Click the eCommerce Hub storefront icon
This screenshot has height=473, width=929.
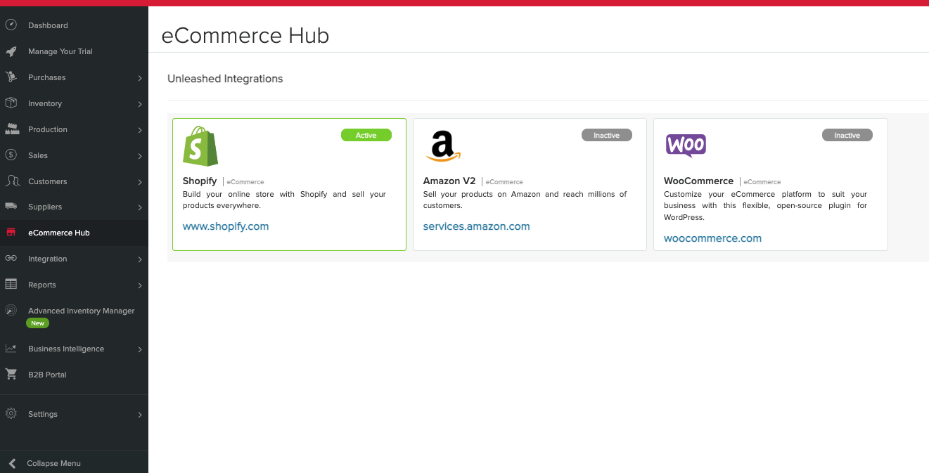point(11,233)
